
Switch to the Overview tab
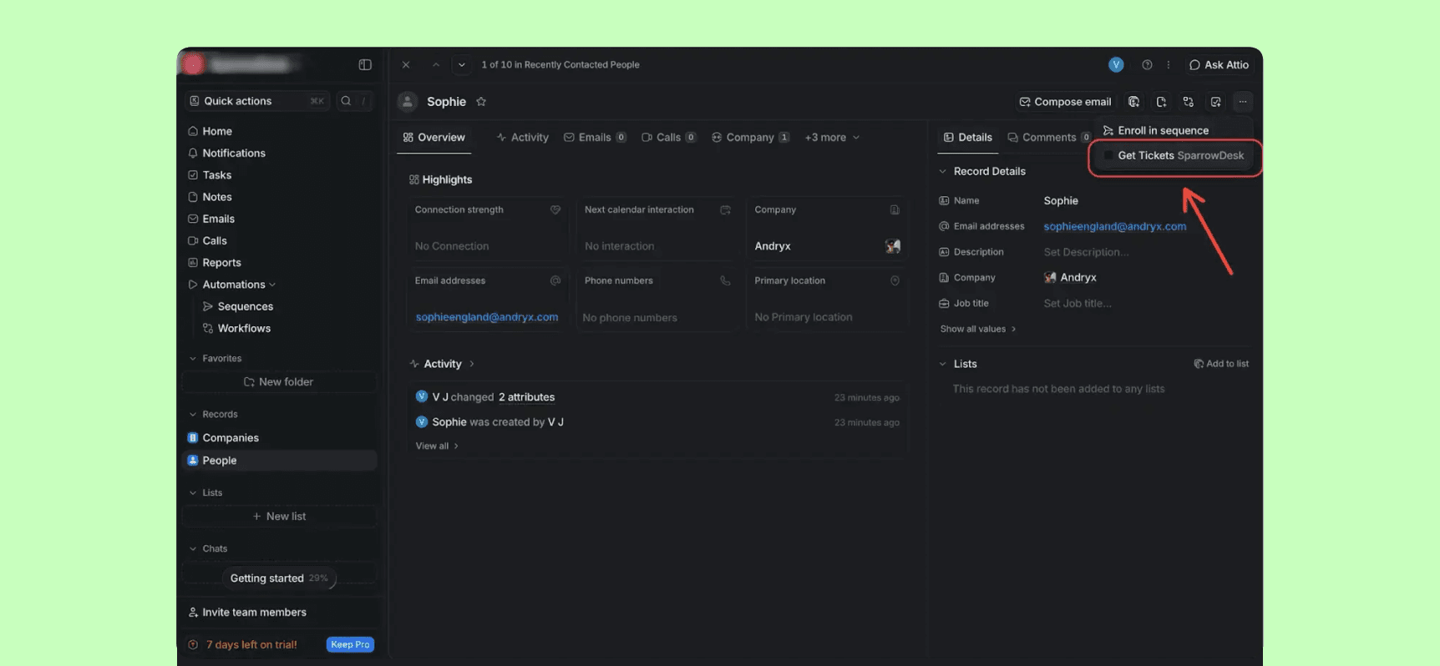coord(434,138)
